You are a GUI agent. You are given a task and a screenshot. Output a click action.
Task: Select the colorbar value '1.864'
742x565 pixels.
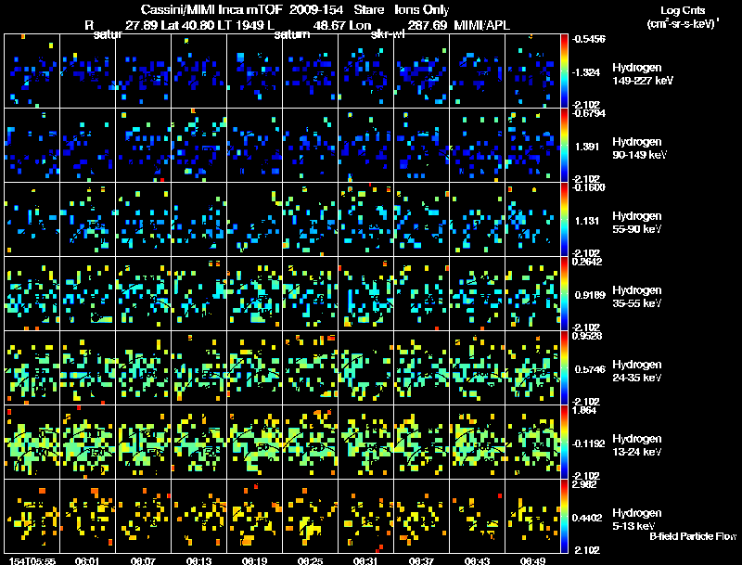584,410
